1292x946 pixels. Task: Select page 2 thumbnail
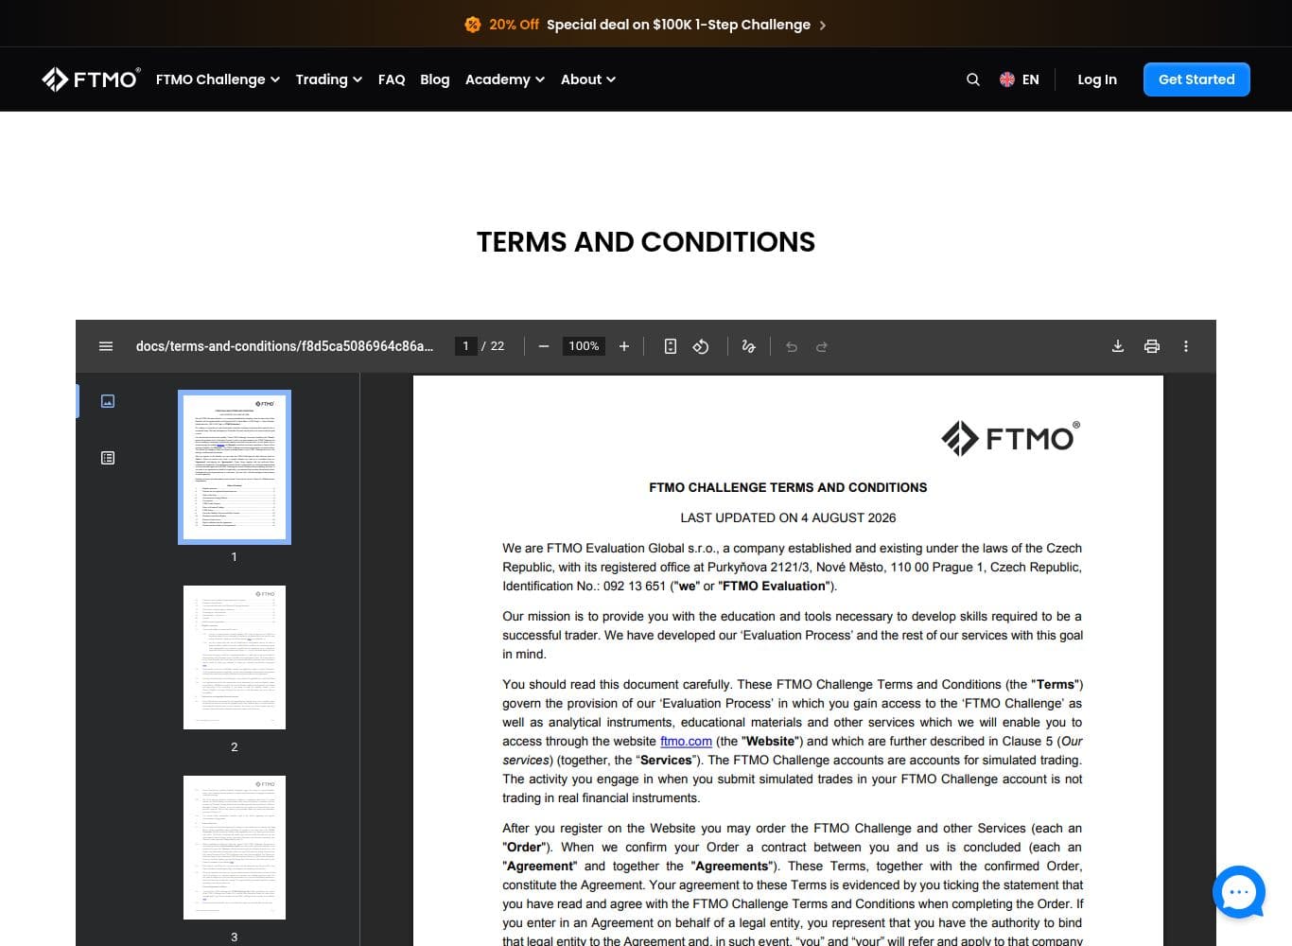click(235, 657)
